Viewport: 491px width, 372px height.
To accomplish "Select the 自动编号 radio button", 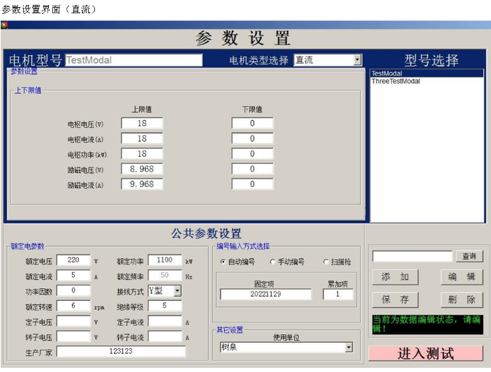I will [x=223, y=262].
